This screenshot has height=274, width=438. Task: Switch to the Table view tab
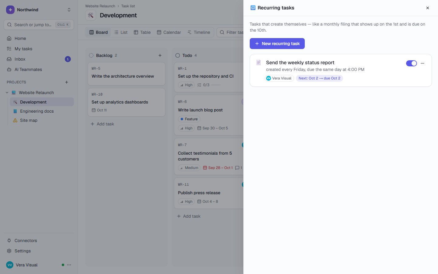[x=142, y=32]
